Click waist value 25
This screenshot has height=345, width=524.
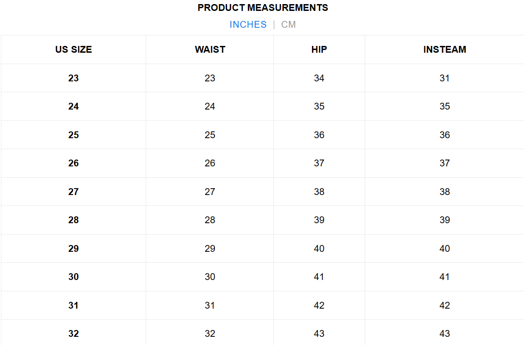[210, 135]
